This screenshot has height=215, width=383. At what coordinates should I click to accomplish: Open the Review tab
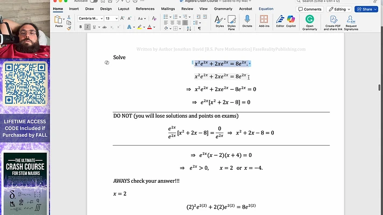tap(187, 9)
